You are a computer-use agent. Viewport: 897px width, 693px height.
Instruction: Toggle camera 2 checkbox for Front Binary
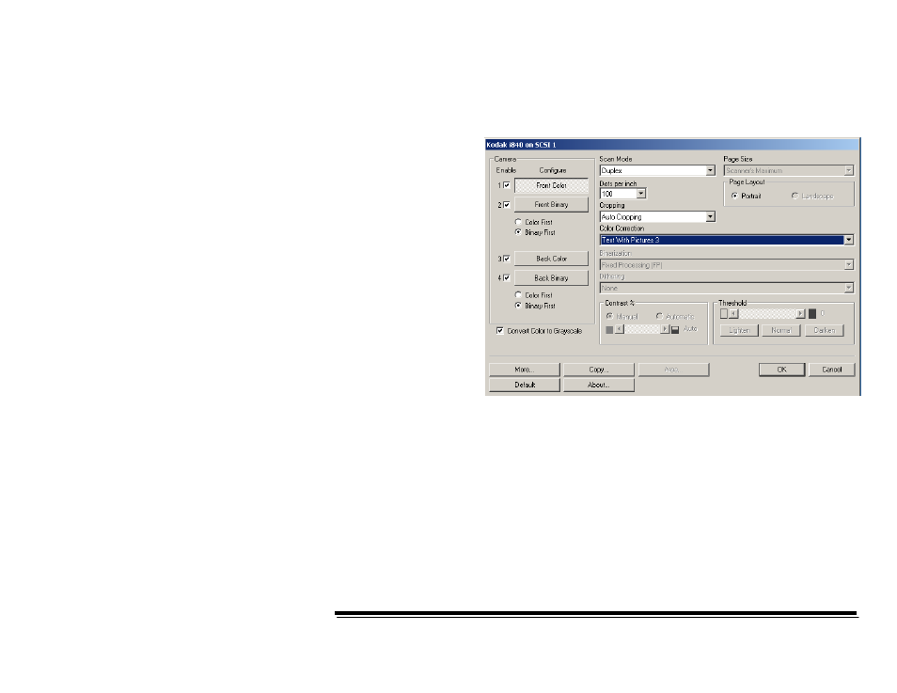click(506, 204)
